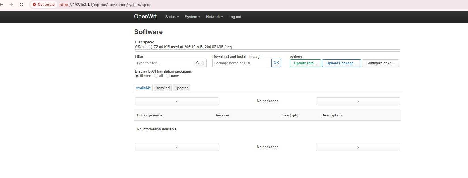Click the Package name column header
The image size is (468, 178).
coord(150,115)
